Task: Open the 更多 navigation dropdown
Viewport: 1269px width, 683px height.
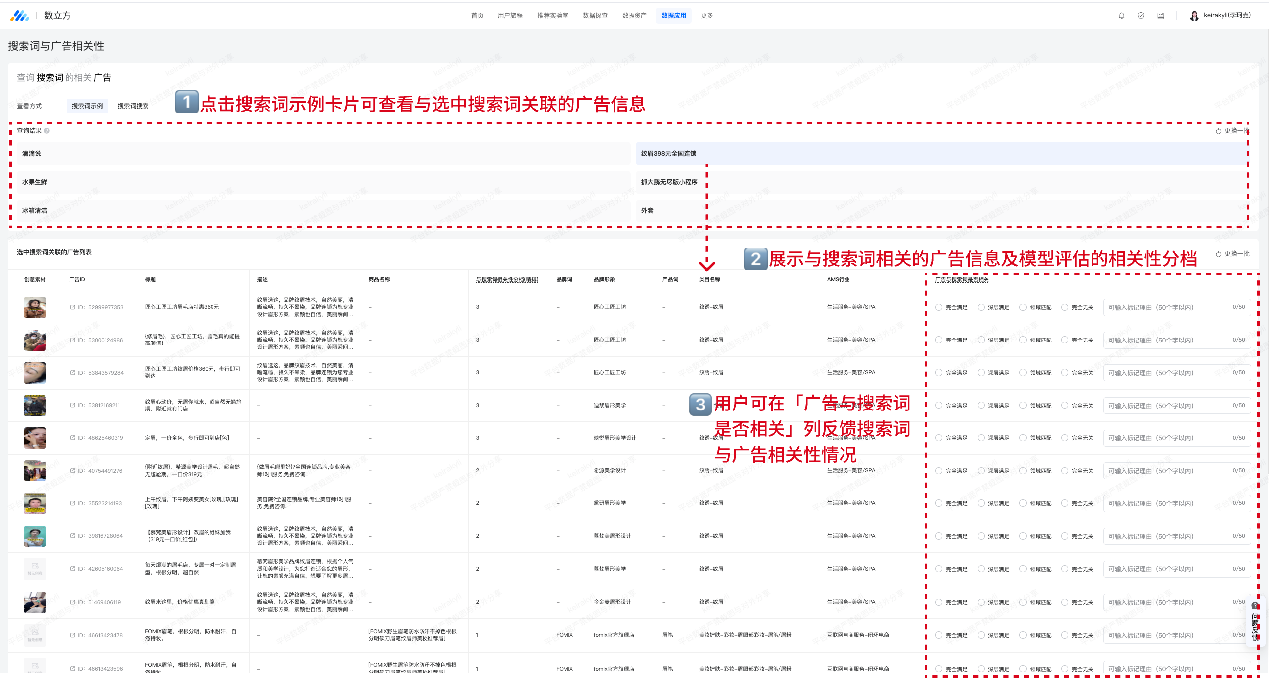Action: (x=706, y=16)
